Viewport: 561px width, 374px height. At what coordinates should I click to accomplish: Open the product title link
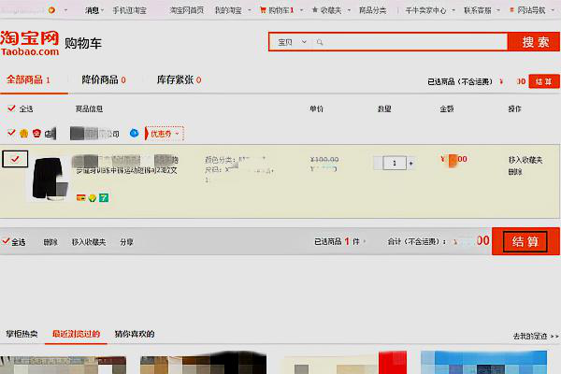click(x=125, y=165)
